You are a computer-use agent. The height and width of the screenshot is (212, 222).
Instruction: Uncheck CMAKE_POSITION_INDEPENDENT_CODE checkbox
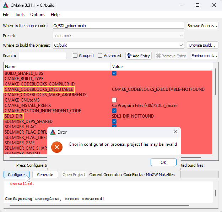(114, 110)
